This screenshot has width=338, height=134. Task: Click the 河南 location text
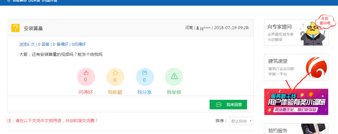pos(189,28)
